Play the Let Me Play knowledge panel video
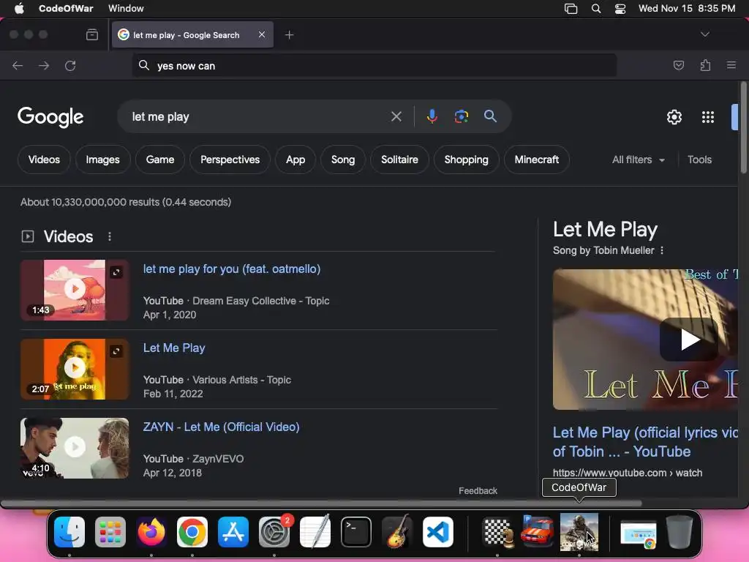 [x=688, y=340]
